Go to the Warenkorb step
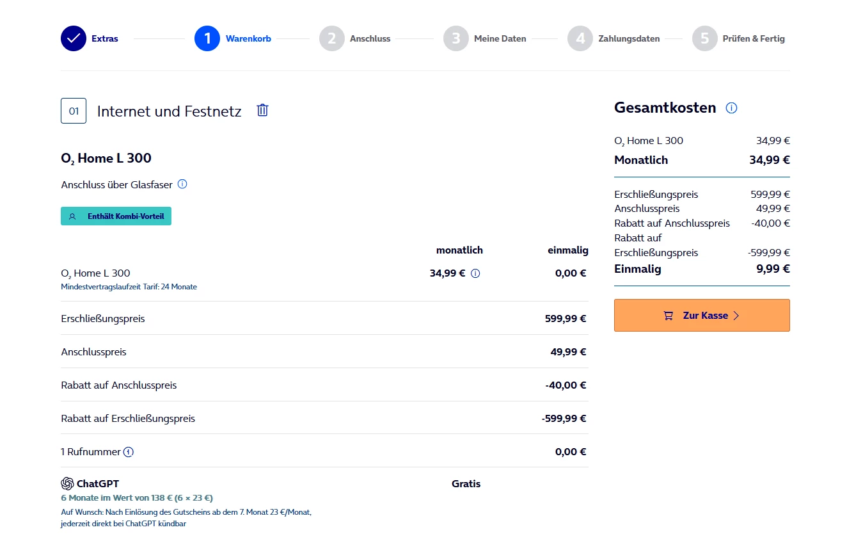The height and width of the screenshot is (557, 847). [248, 38]
